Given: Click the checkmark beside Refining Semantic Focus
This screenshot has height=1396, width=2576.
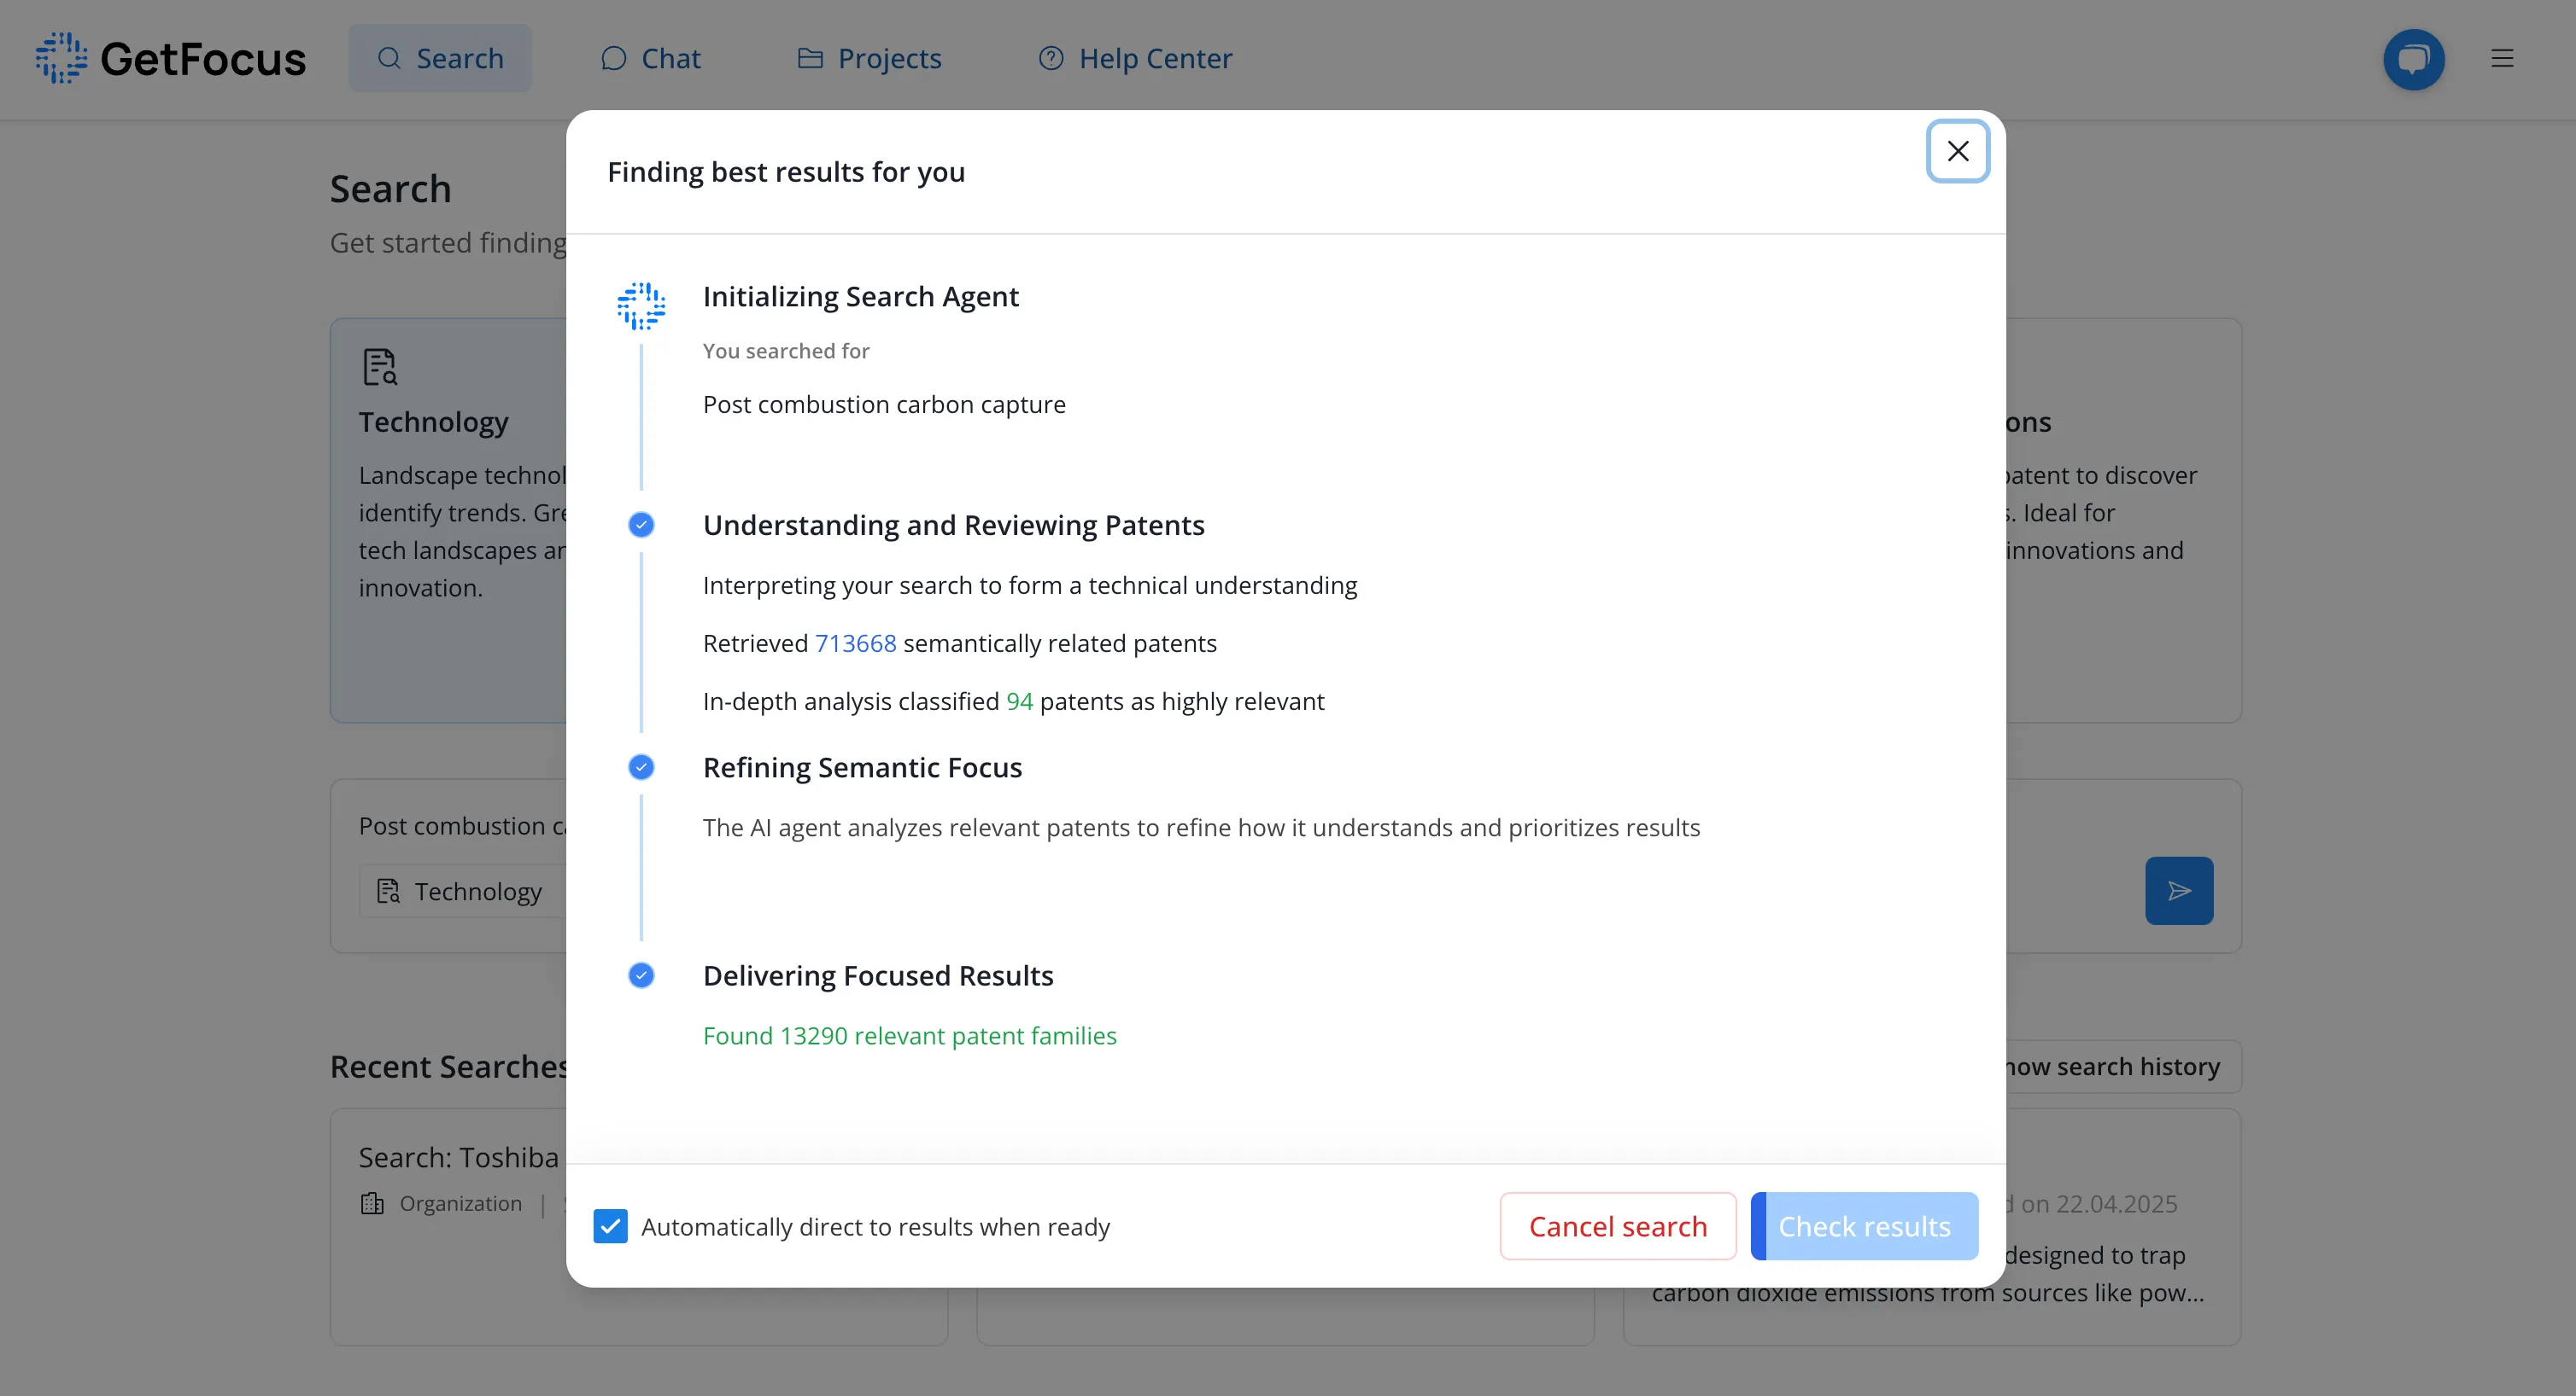Looking at the screenshot, I should point(641,766).
